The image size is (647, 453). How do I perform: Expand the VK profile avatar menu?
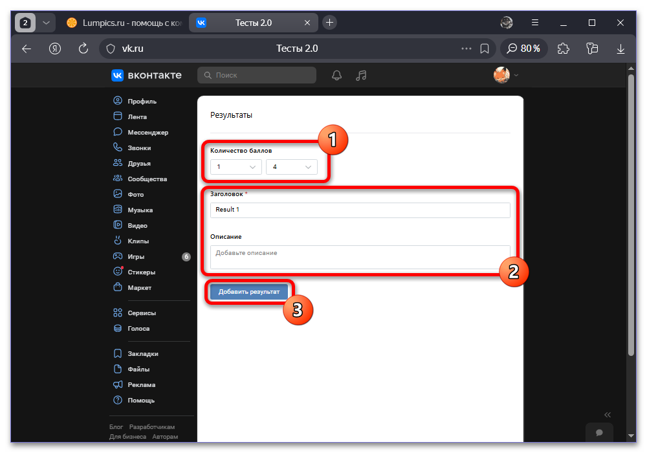[506, 75]
